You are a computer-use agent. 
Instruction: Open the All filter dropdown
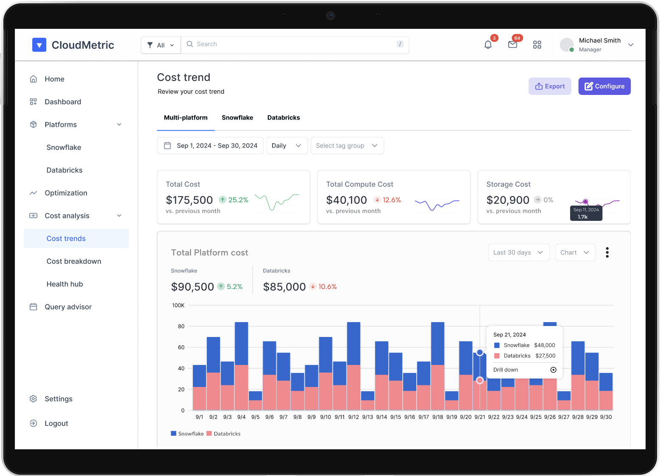coord(161,45)
